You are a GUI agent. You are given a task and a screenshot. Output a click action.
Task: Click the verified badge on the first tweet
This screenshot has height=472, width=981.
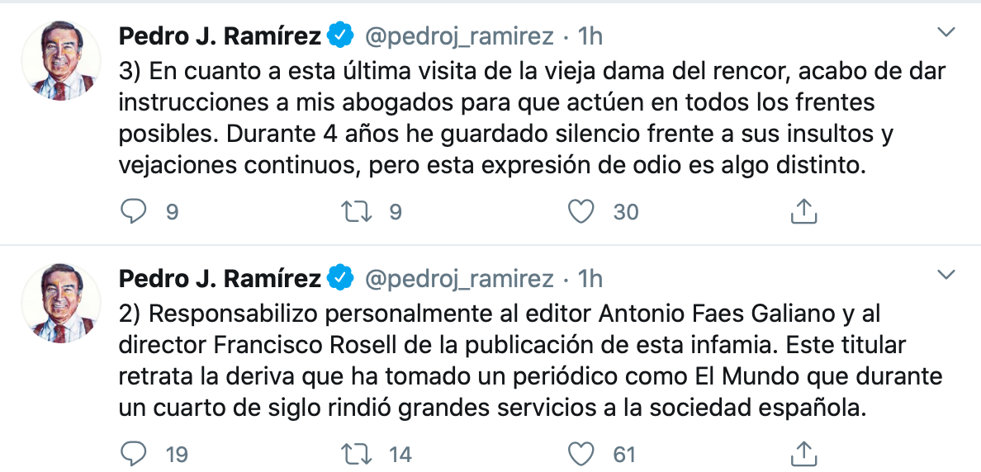340,35
